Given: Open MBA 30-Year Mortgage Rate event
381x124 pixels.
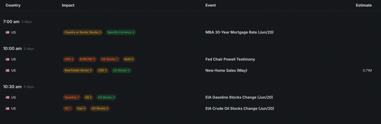Looking at the screenshot, I should pyautogui.click(x=239, y=32).
